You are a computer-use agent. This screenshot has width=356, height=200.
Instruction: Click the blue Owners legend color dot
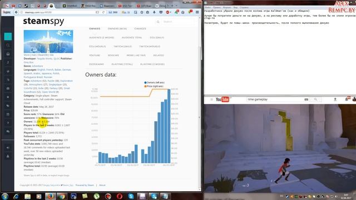tap(145, 83)
